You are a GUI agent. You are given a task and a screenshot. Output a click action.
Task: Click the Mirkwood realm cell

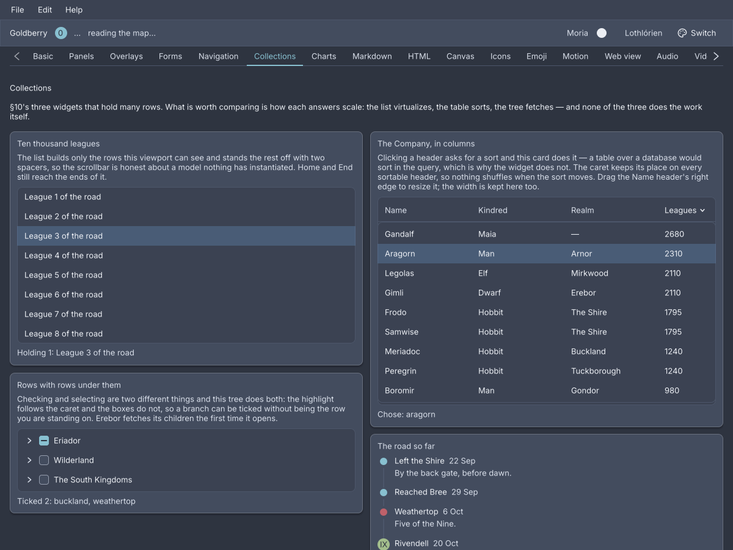point(589,273)
